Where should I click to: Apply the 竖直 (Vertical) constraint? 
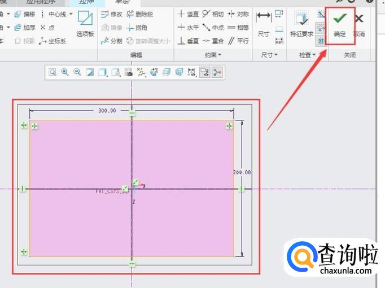(188, 14)
